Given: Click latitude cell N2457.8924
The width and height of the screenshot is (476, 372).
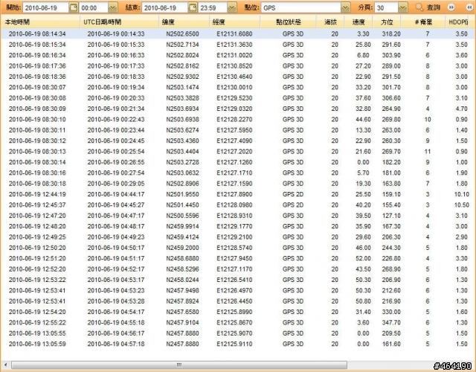Looking at the screenshot, I should click(x=182, y=301).
